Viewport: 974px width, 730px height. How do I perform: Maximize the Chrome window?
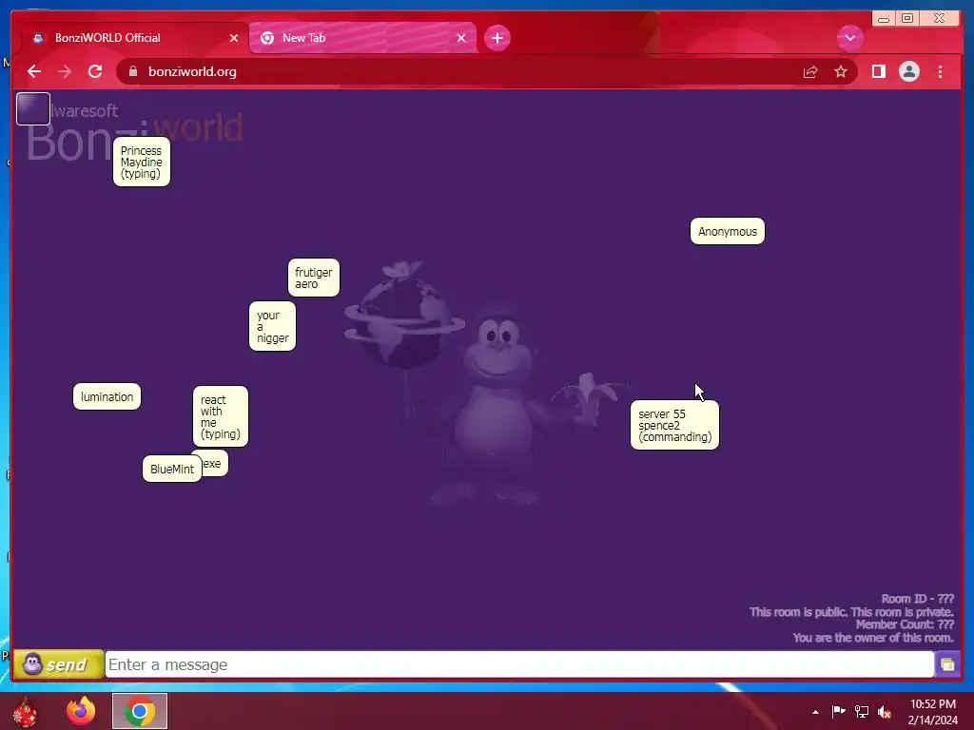906,18
